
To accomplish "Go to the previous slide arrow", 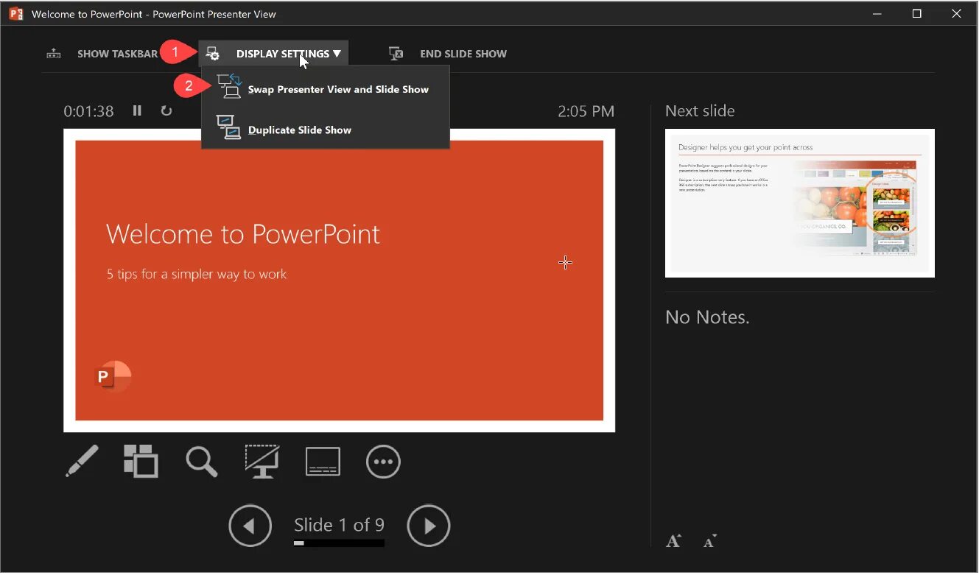I will pos(250,526).
